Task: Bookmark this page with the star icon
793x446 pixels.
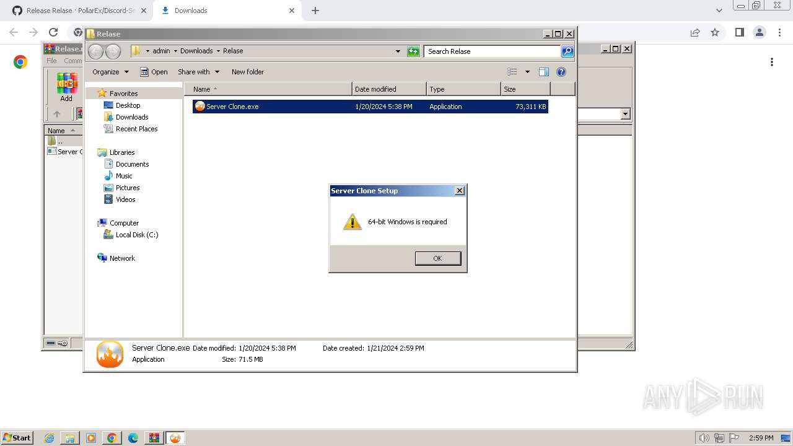Action: click(x=715, y=32)
